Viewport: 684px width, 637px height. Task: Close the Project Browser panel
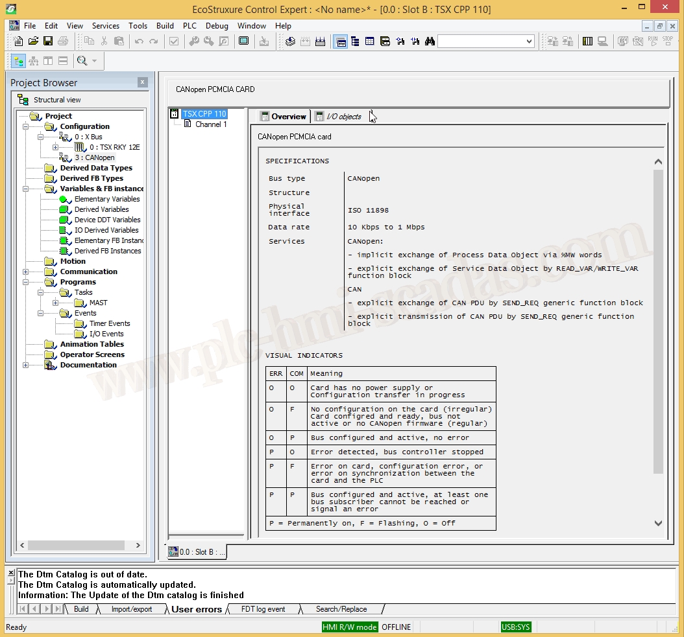(x=143, y=82)
